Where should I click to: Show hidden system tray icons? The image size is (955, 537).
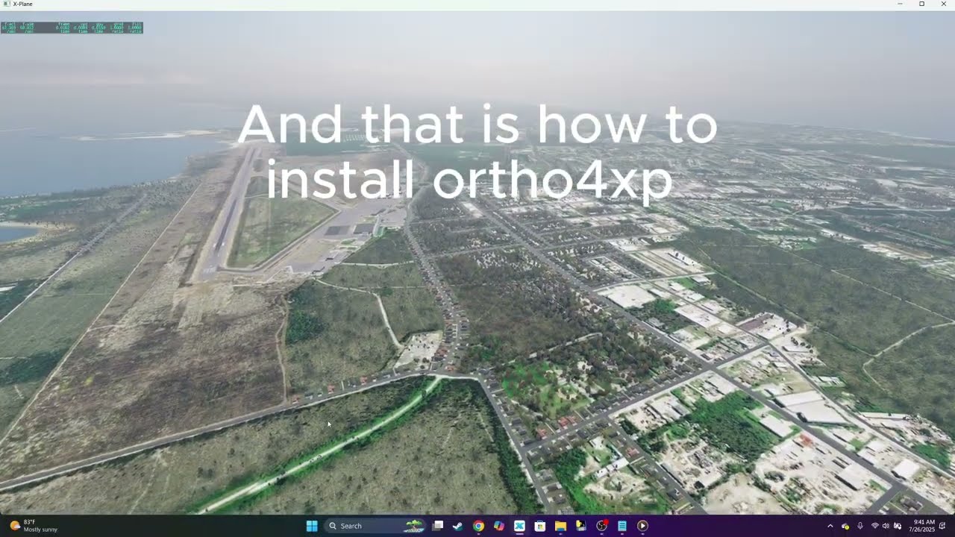[x=830, y=526]
